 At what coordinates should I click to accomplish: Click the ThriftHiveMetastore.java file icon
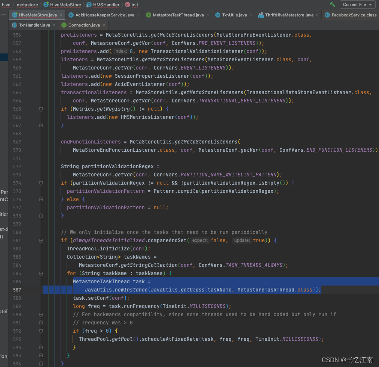(x=260, y=15)
